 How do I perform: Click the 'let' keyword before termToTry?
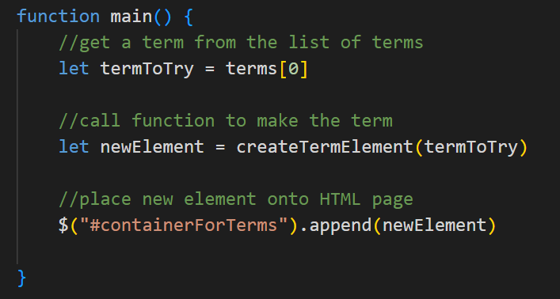(x=74, y=69)
